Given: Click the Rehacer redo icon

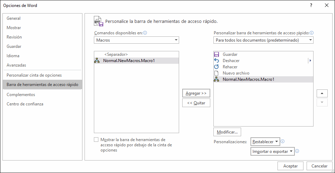Looking at the screenshot, I should coord(217,67).
